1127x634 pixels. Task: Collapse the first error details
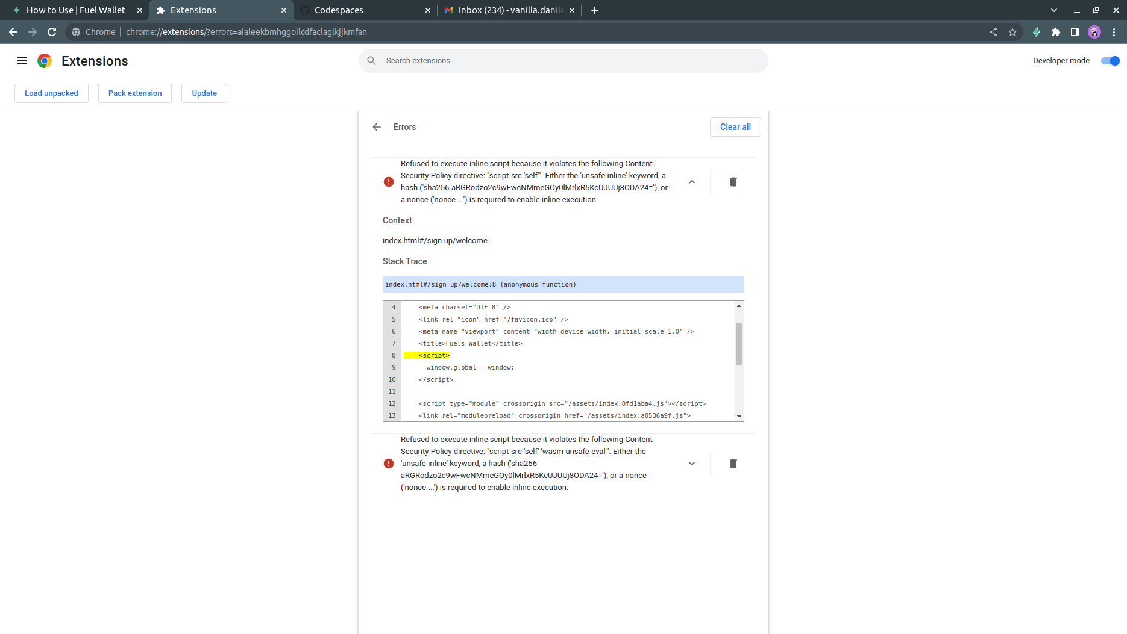692,181
